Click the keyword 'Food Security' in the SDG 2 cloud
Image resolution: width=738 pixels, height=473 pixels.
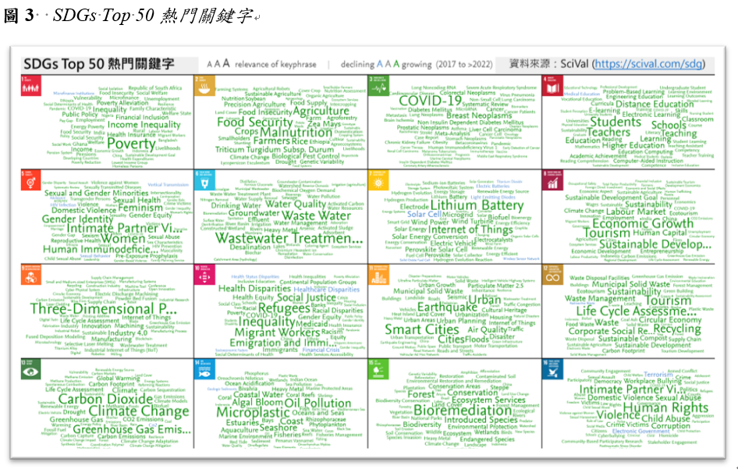254,122
